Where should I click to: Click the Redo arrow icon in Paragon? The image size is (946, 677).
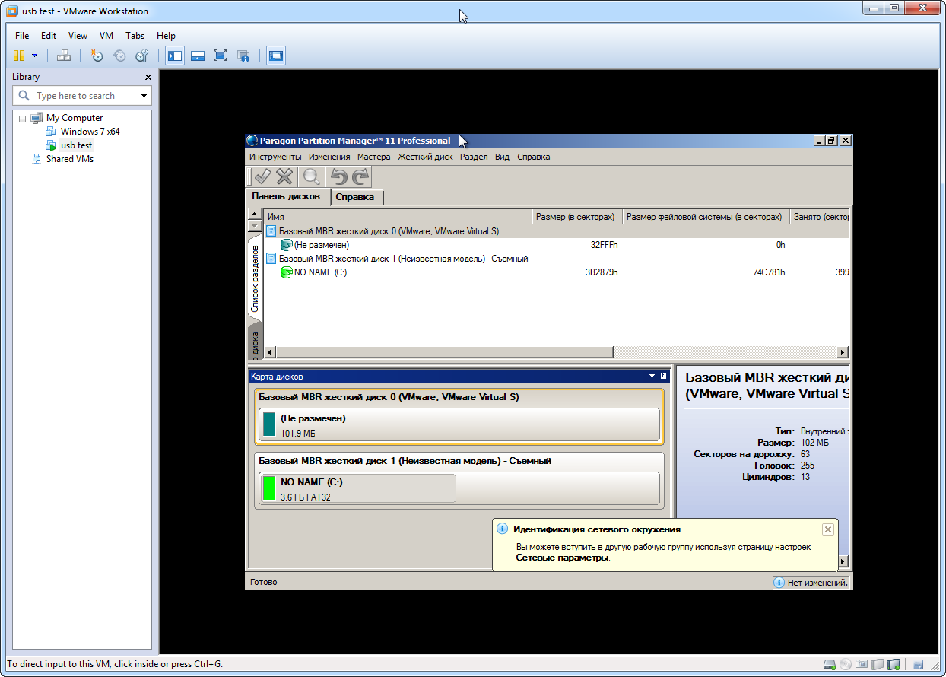tap(360, 176)
